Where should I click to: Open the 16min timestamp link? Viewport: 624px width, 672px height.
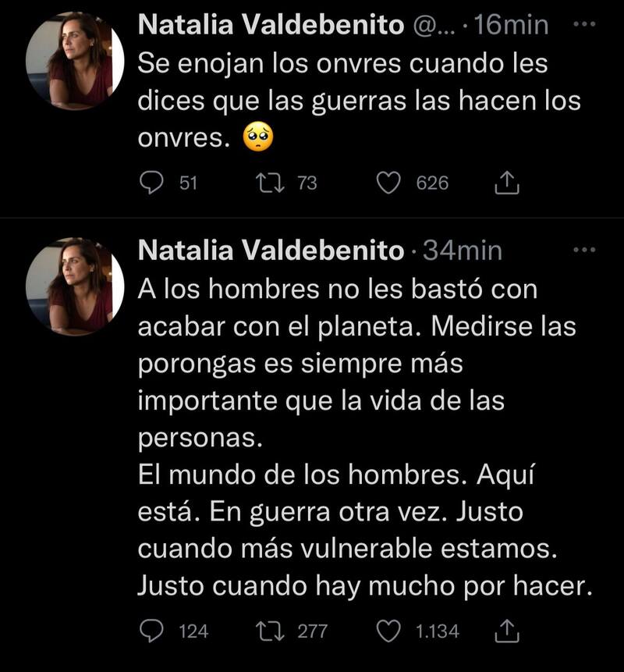pos(512,26)
